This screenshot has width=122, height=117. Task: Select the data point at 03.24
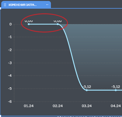click(87, 90)
